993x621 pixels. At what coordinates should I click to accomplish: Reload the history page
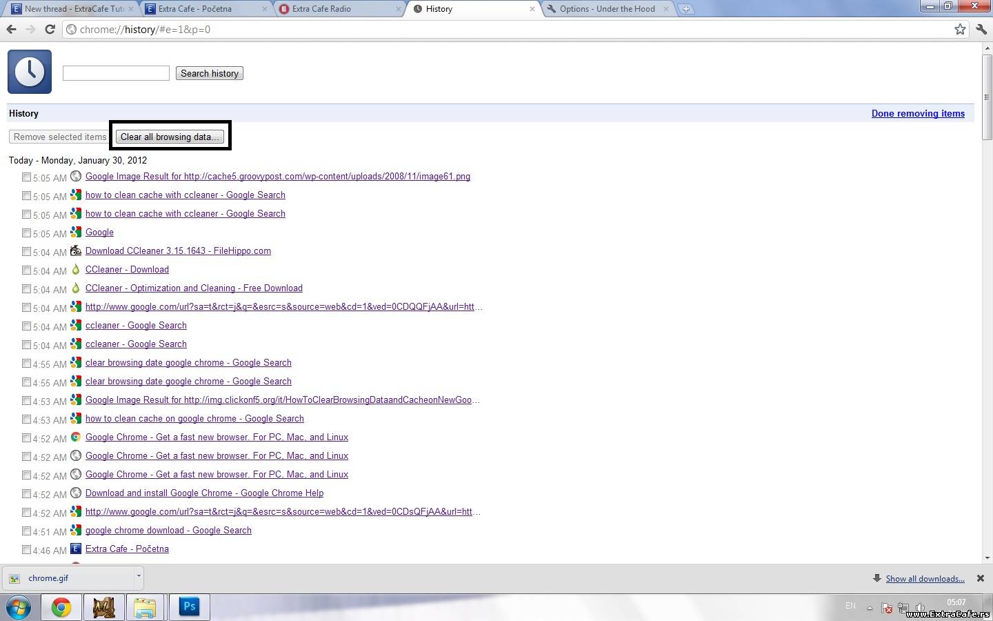[50, 29]
